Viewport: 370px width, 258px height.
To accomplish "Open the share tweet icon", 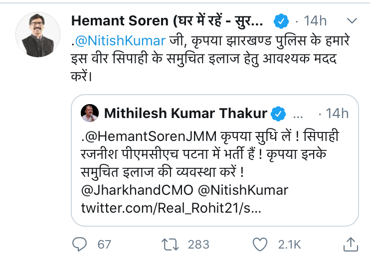I will (351, 244).
